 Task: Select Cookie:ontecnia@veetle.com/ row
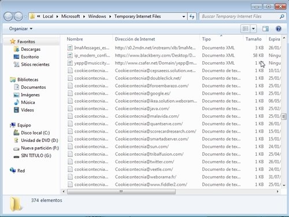point(174,169)
